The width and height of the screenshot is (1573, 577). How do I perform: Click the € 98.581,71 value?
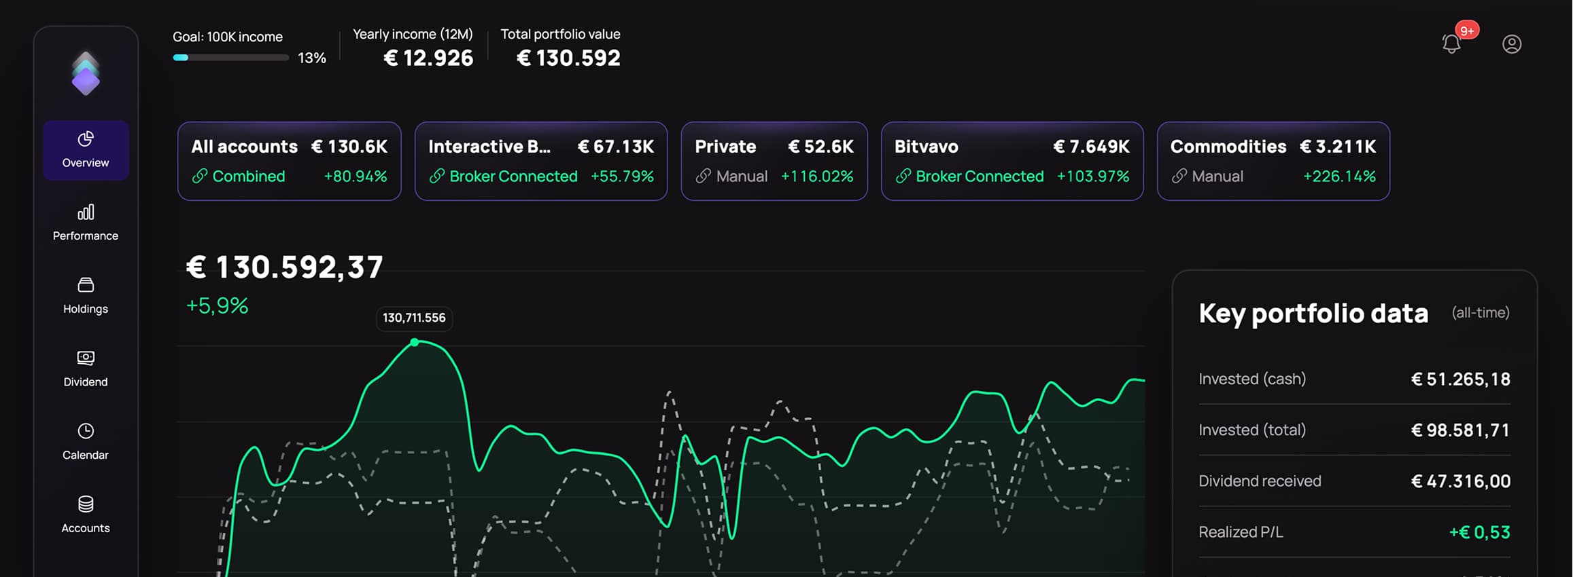point(1461,430)
